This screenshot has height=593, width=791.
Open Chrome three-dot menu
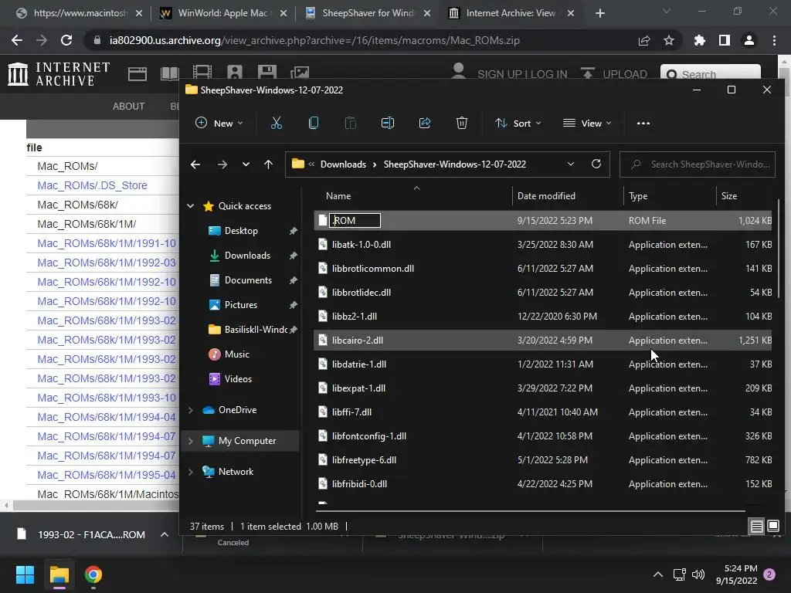tap(774, 40)
